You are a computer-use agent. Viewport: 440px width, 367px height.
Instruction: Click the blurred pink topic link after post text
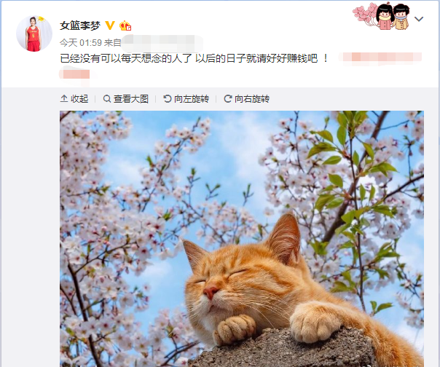click(x=380, y=58)
